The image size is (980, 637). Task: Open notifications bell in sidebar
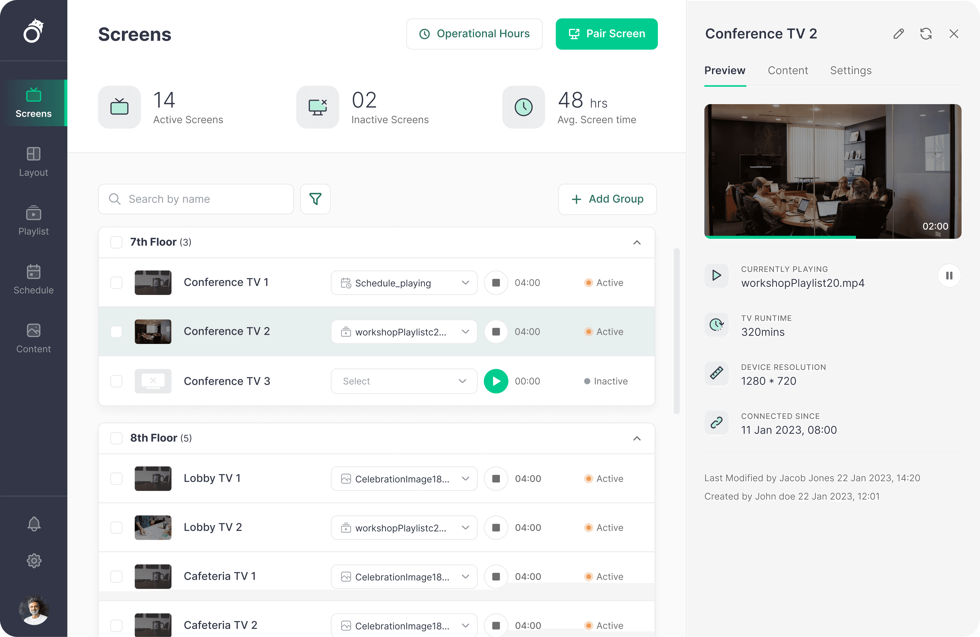tap(34, 524)
